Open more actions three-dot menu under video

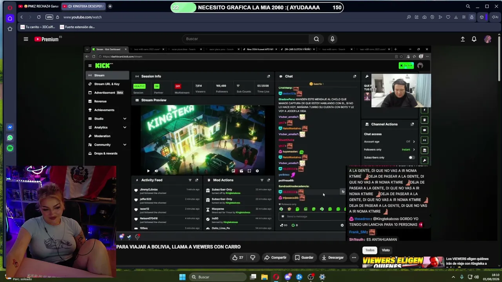(354, 257)
